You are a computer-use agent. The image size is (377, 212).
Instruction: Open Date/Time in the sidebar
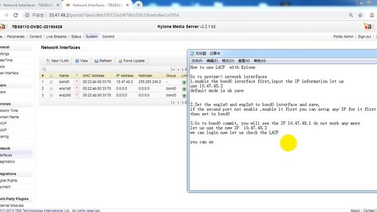[6, 60]
